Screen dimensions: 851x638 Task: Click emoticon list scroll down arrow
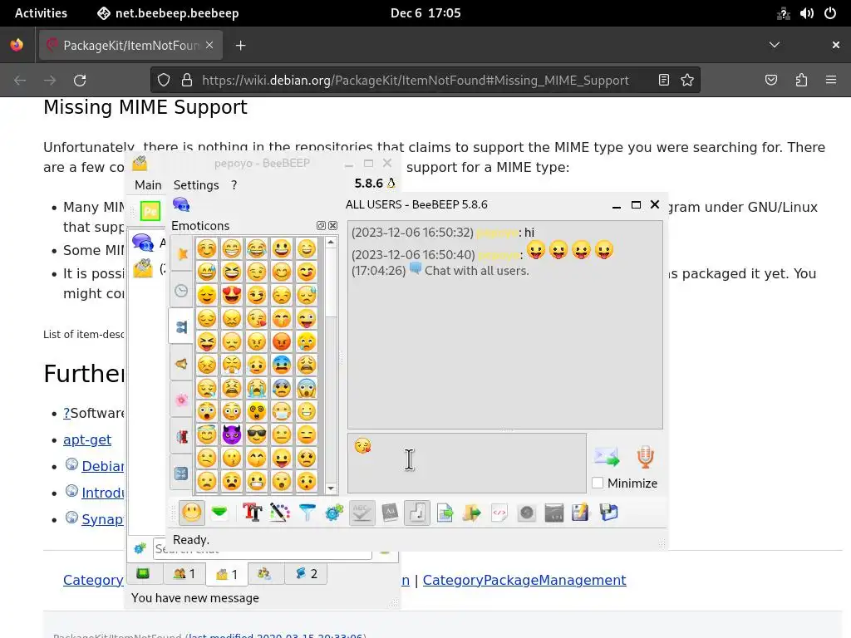pos(331,488)
